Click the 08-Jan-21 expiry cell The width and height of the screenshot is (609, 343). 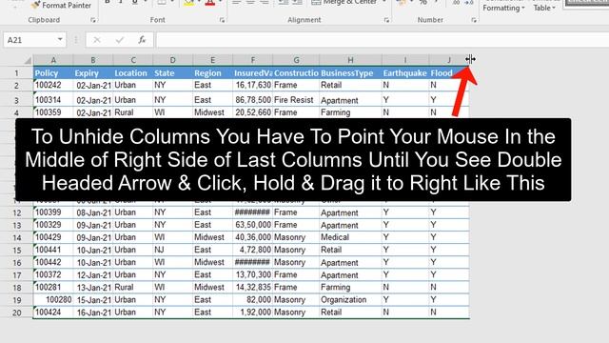pyautogui.click(x=93, y=212)
